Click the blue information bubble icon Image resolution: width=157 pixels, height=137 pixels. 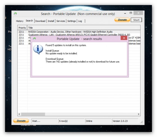tap(38, 49)
